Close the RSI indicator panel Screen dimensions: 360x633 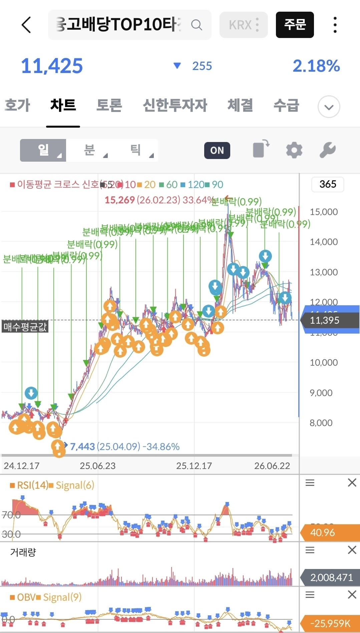[x=352, y=483]
